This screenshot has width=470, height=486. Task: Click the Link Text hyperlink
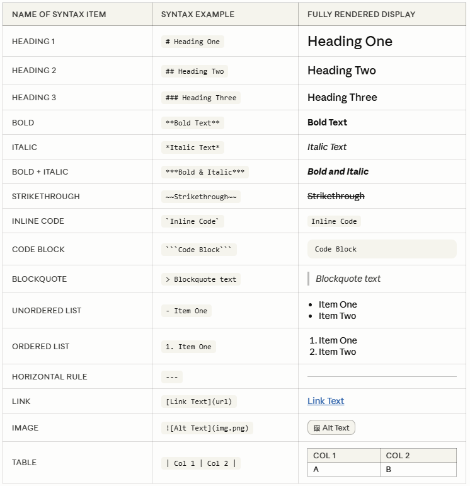coord(326,401)
